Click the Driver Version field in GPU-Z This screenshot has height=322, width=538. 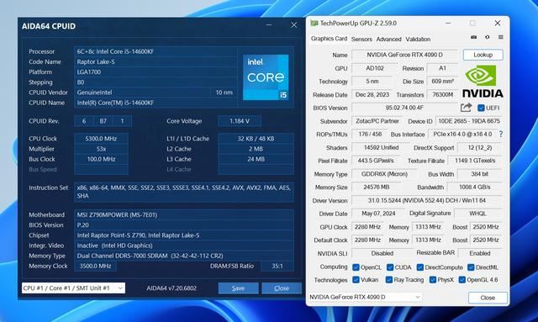[427, 200]
